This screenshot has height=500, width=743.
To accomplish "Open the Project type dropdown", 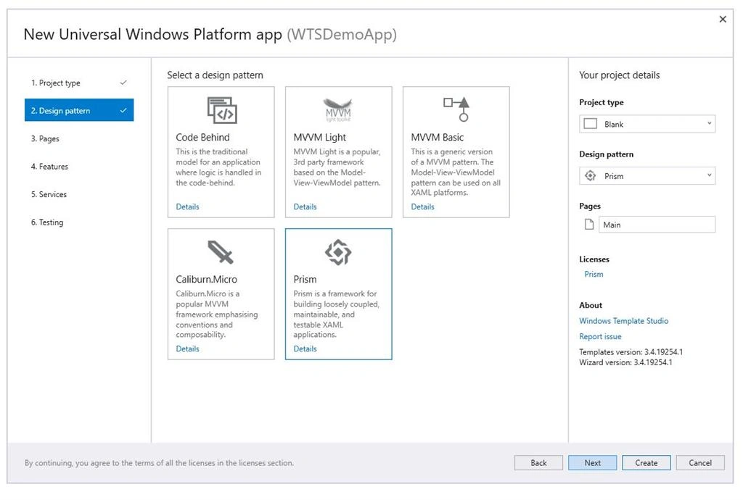I will pos(647,124).
